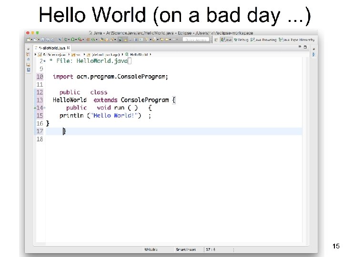Maximize the editor area

[305, 47]
